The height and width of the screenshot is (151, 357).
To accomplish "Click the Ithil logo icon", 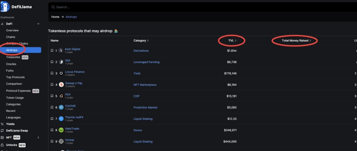I will (61, 62).
